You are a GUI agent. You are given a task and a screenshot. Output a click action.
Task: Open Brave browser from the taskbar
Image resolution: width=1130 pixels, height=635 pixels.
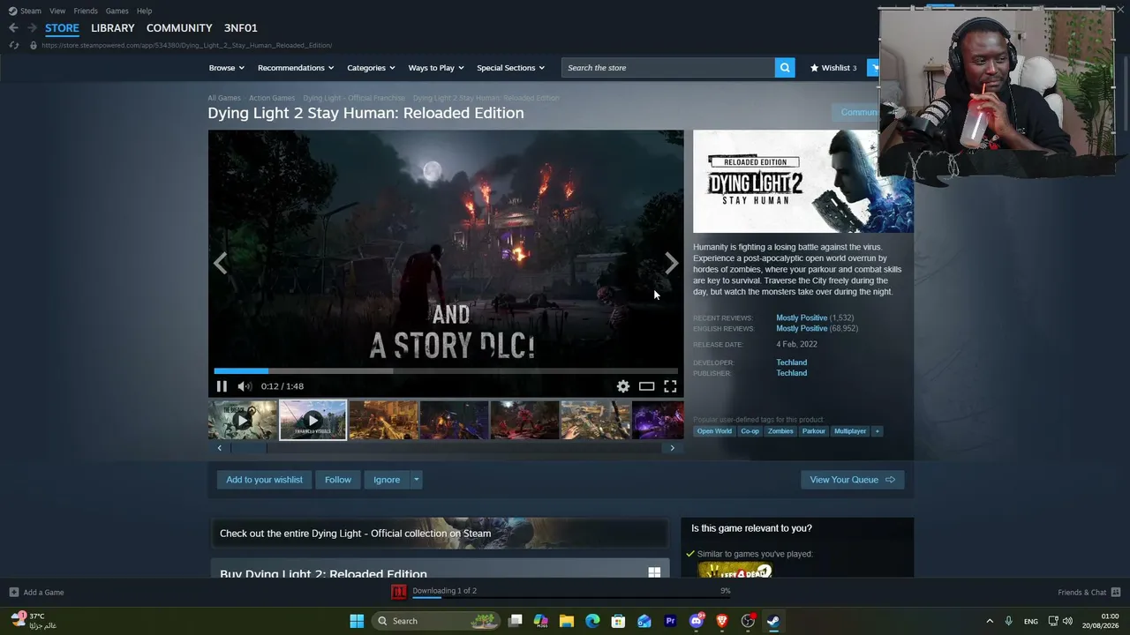722,621
